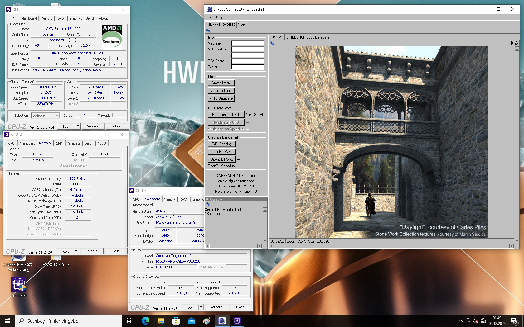Run the OpenGL SW-L benchmark
Image resolution: width=524 pixels, height=327 pixels.
pyautogui.click(x=222, y=152)
